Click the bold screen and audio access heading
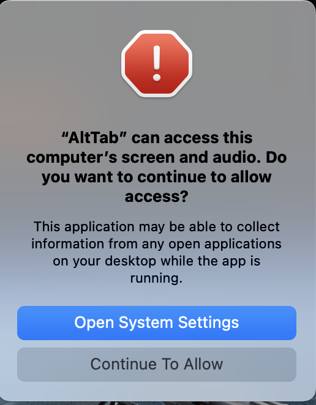 [x=157, y=167]
